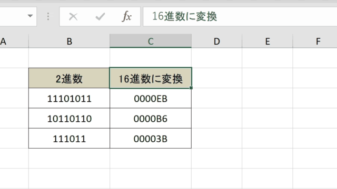Select column D header
337x189 pixels.
coord(216,41)
